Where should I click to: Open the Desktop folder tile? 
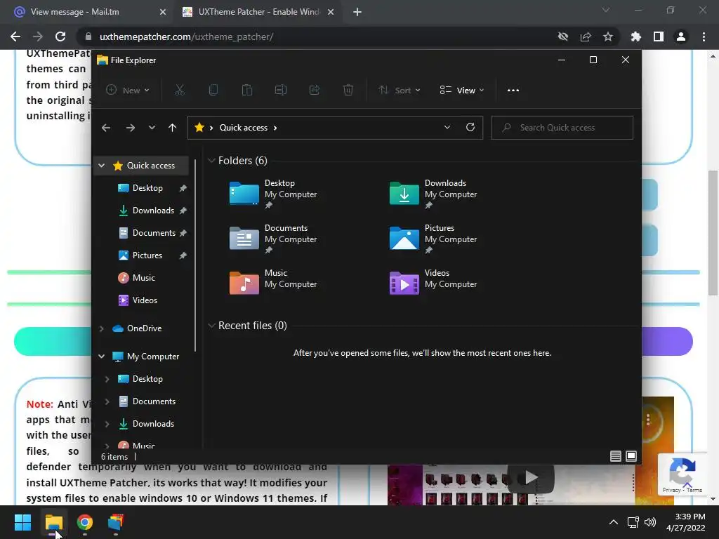tap(273, 194)
